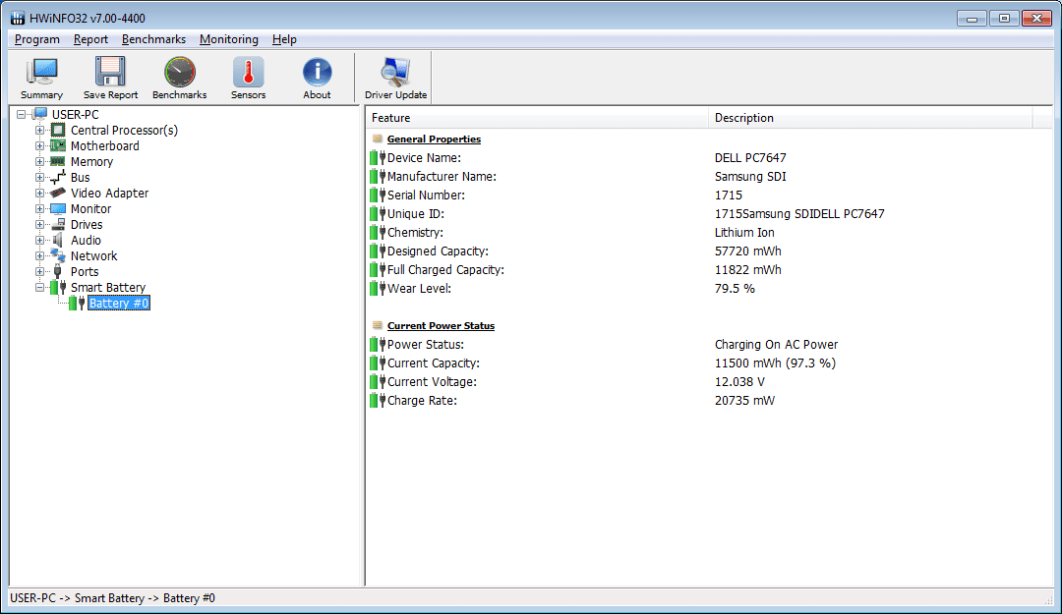Click the Description column header
1062x614 pixels.
pos(870,118)
